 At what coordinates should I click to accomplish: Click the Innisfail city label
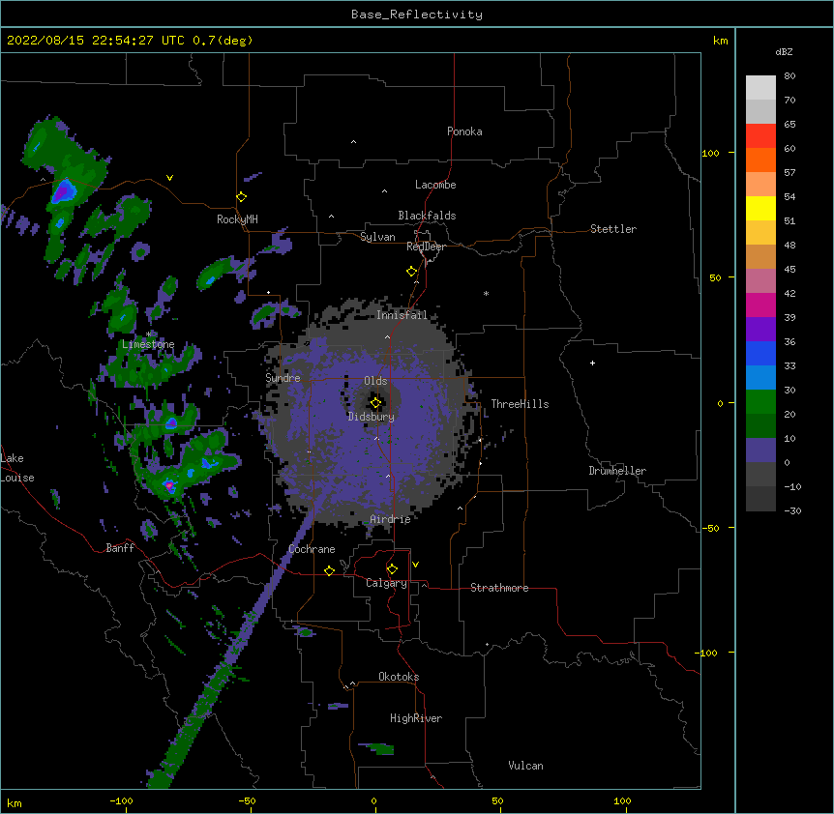[x=402, y=315]
